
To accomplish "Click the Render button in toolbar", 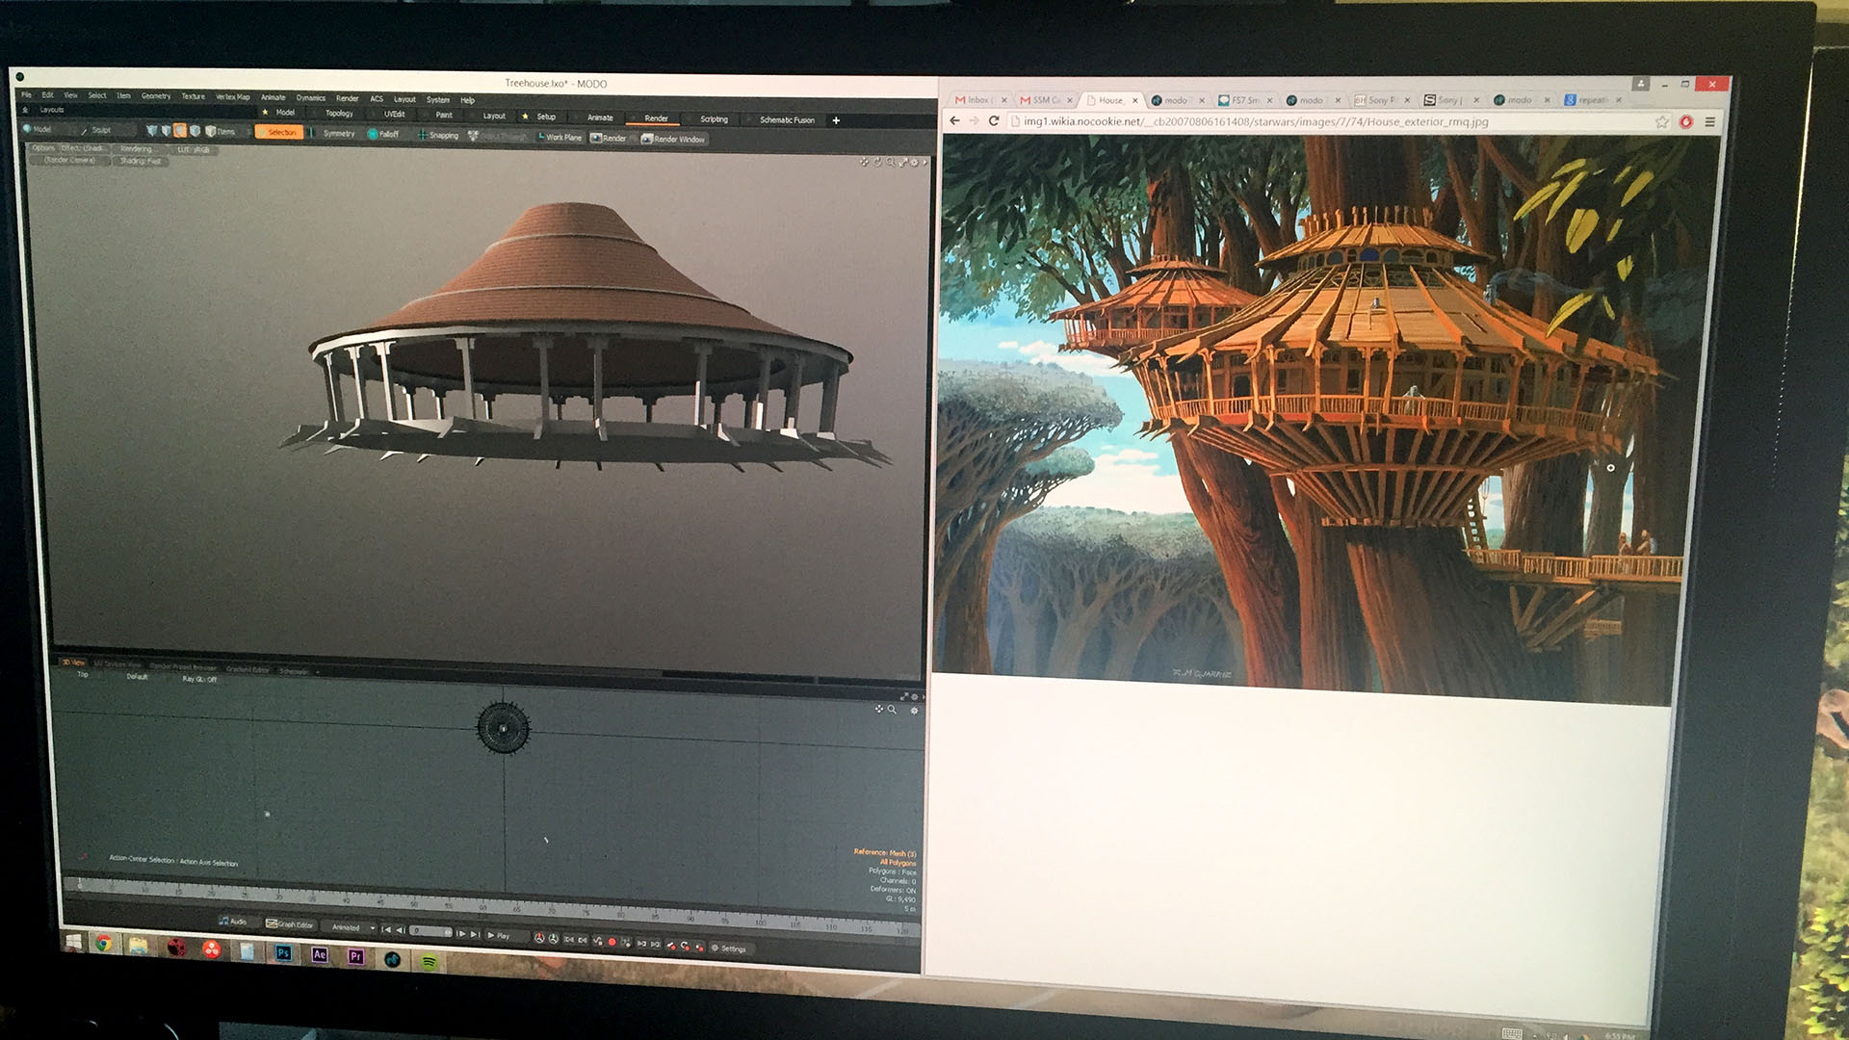I will [609, 138].
